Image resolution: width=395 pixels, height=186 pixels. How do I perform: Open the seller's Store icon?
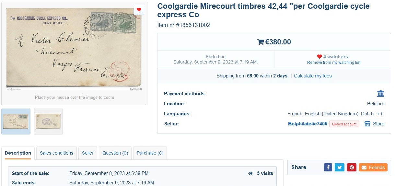[x=367, y=124]
